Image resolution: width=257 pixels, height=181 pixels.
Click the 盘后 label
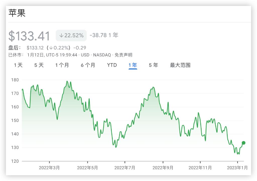[15, 48]
